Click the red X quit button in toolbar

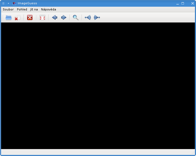pos(30,17)
